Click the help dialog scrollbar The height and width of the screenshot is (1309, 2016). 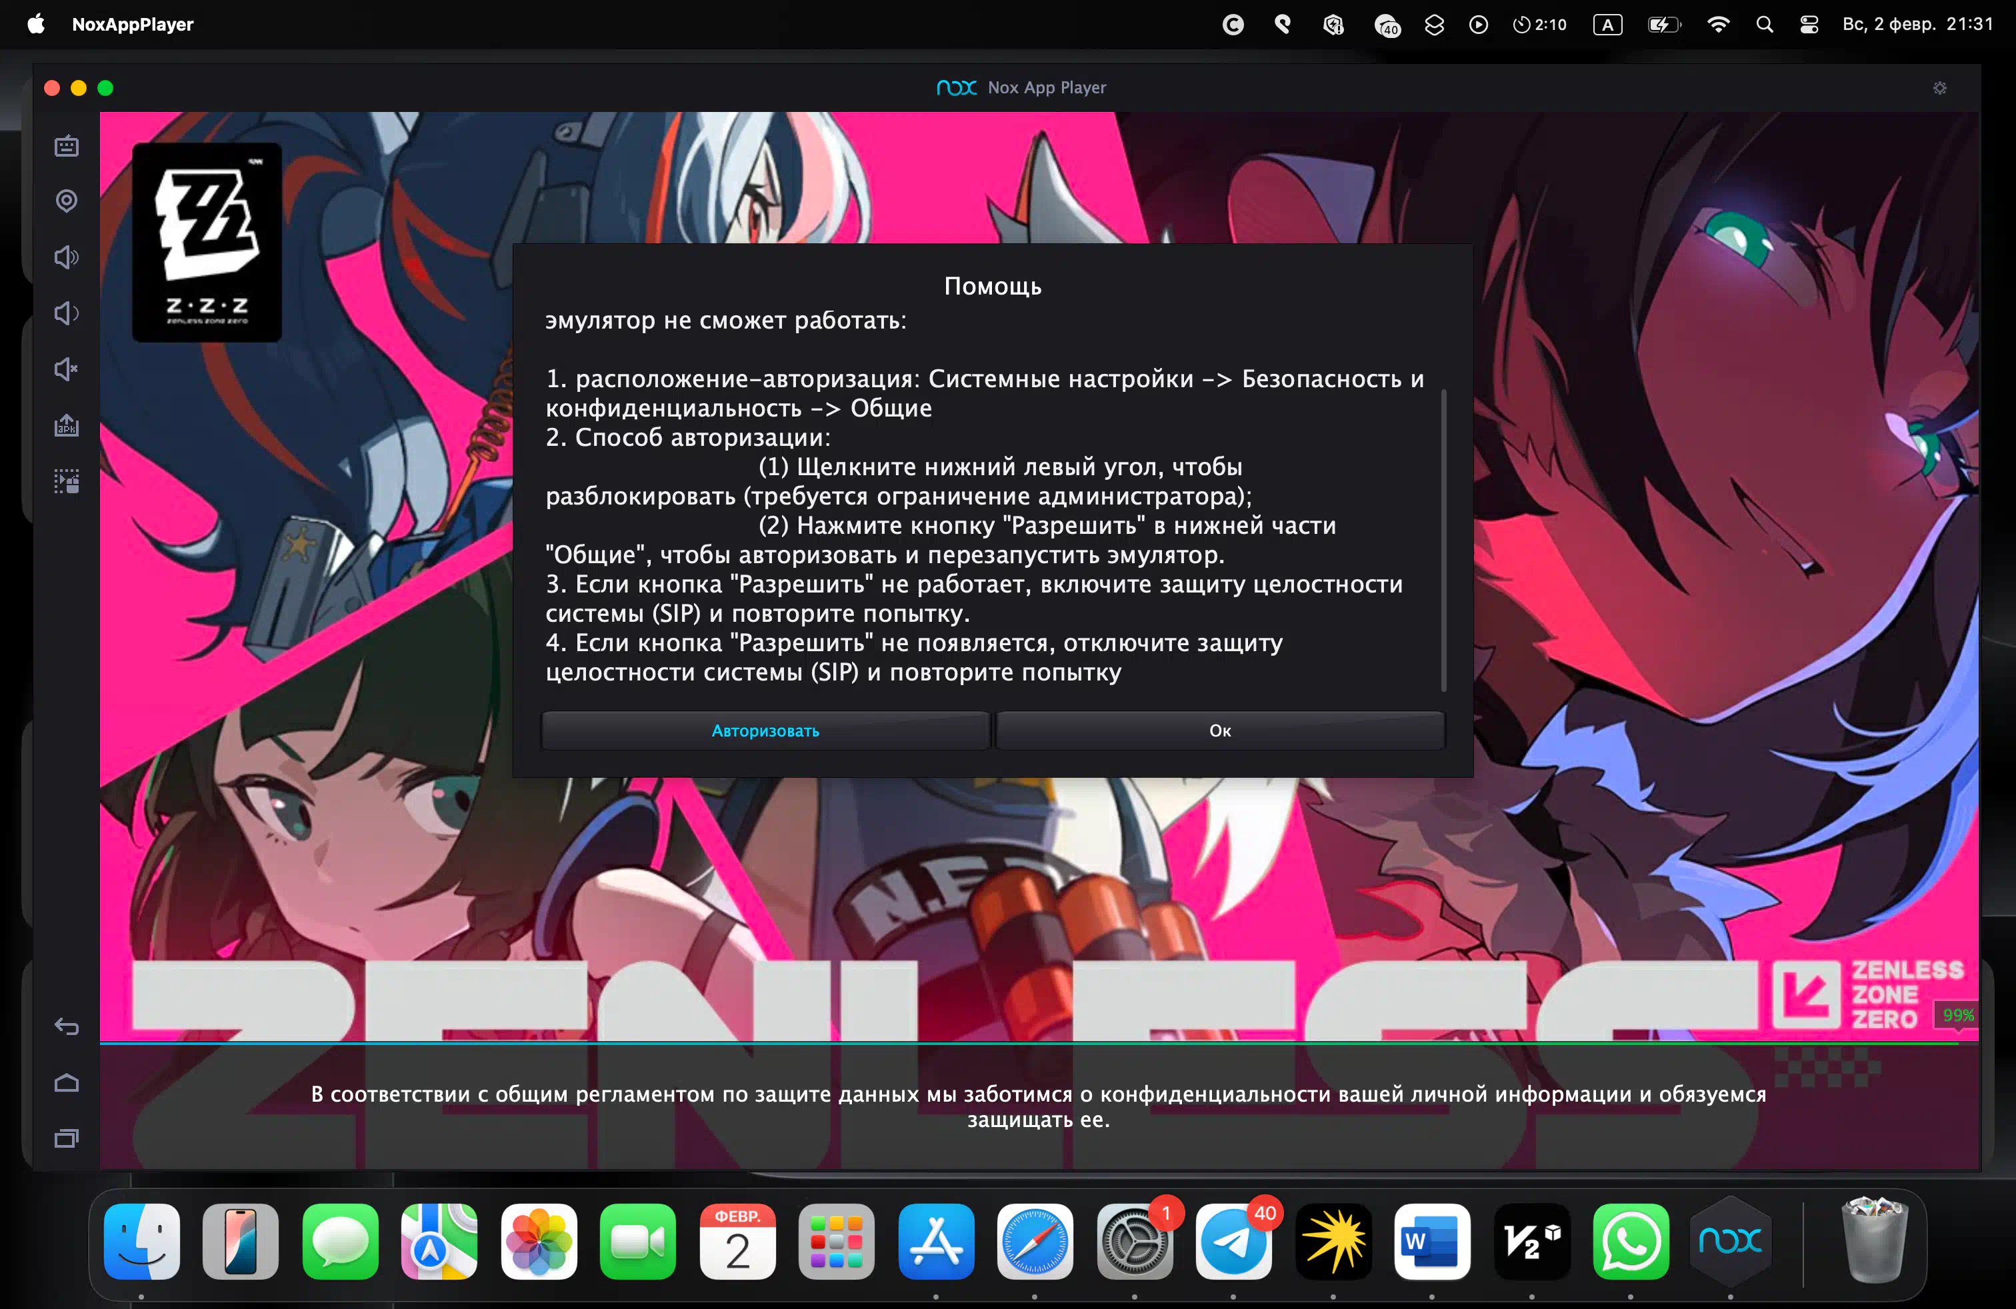click(x=1443, y=540)
